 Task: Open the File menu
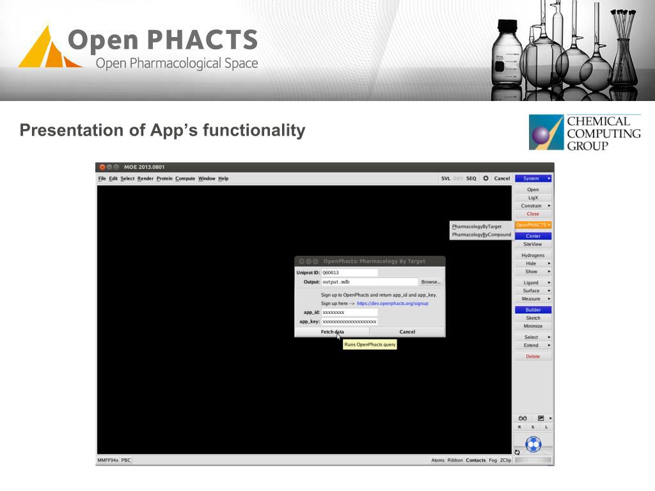tap(102, 178)
